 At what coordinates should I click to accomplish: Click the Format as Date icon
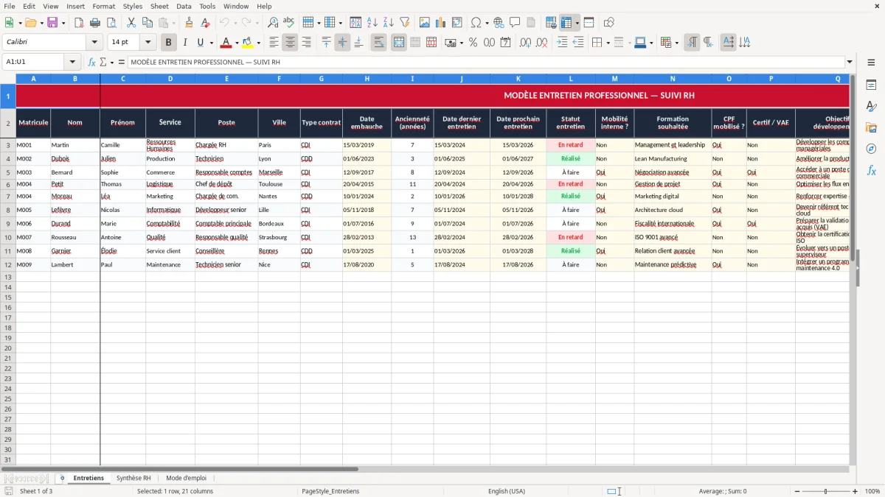tap(505, 43)
